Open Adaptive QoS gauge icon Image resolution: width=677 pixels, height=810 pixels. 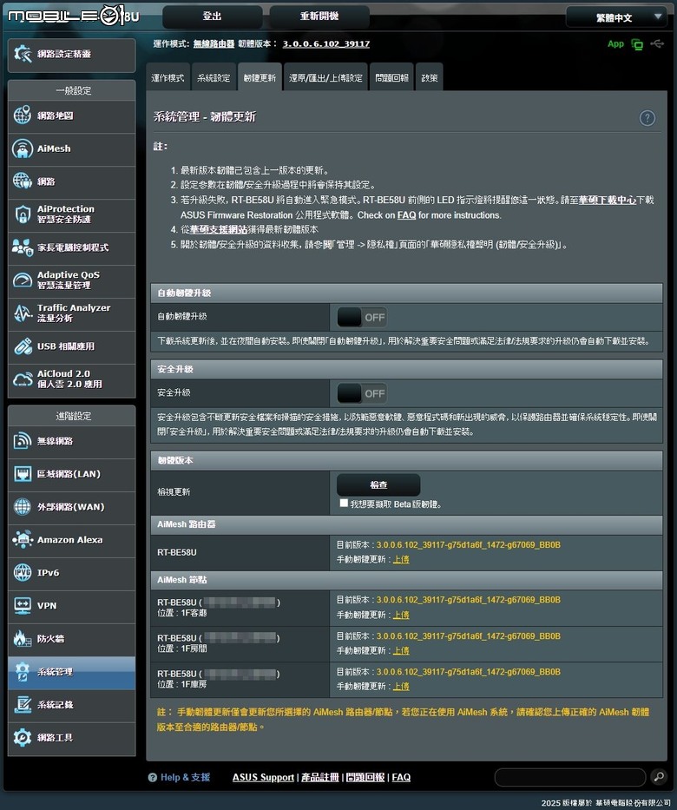(23, 280)
